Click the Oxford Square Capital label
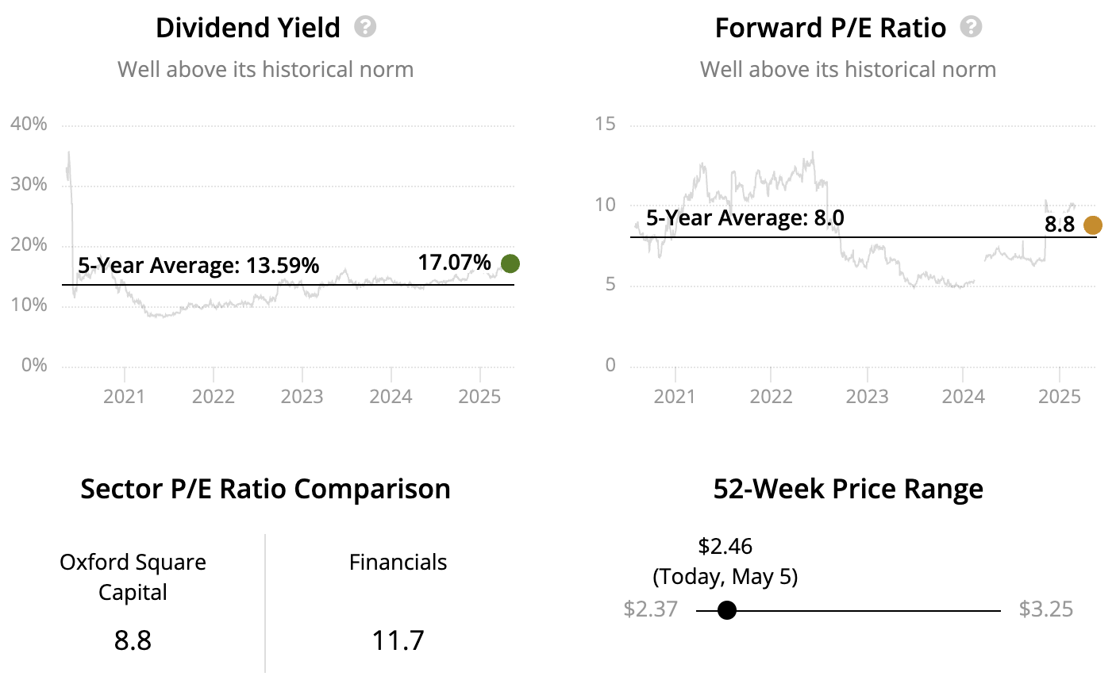The image size is (1116, 684). pyautogui.click(x=133, y=577)
